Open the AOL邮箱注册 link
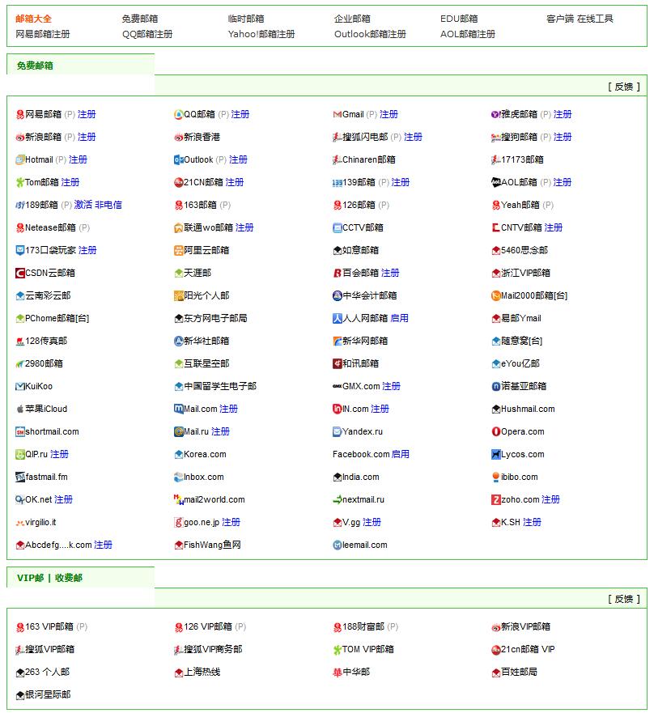This screenshot has width=654, height=713. [468, 34]
